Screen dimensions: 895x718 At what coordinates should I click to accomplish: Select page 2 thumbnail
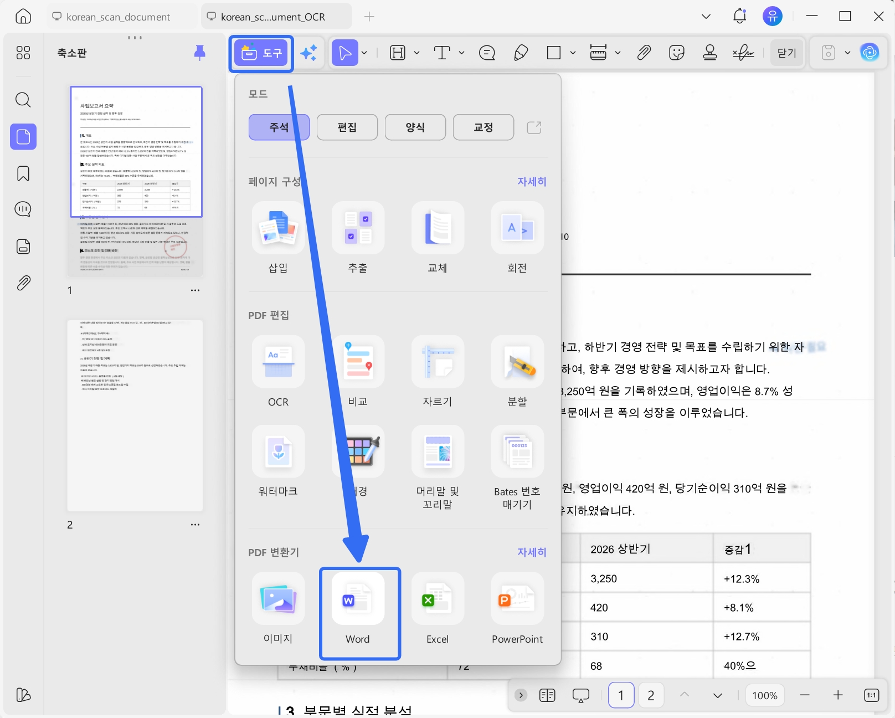click(x=135, y=416)
